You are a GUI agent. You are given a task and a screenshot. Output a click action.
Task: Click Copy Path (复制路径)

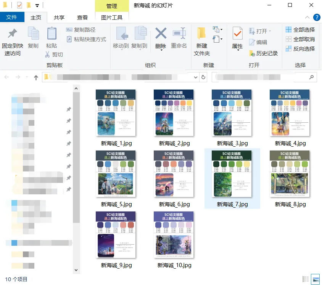coord(81,30)
